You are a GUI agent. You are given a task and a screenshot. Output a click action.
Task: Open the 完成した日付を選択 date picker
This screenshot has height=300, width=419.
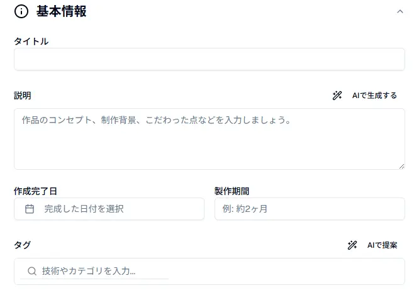tap(109, 209)
